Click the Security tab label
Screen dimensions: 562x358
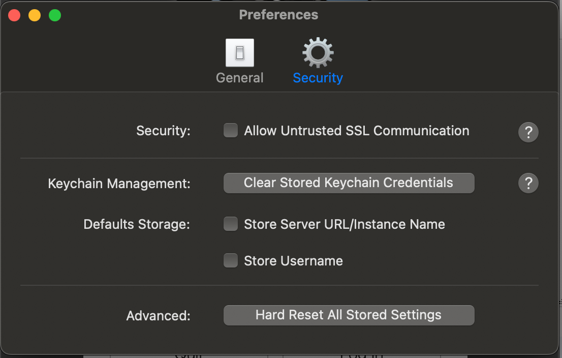pos(318,78)
